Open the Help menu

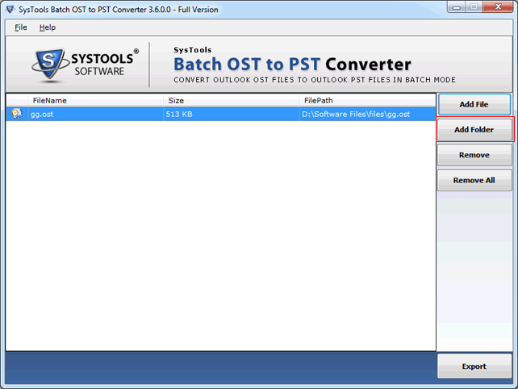coord(48,27)
